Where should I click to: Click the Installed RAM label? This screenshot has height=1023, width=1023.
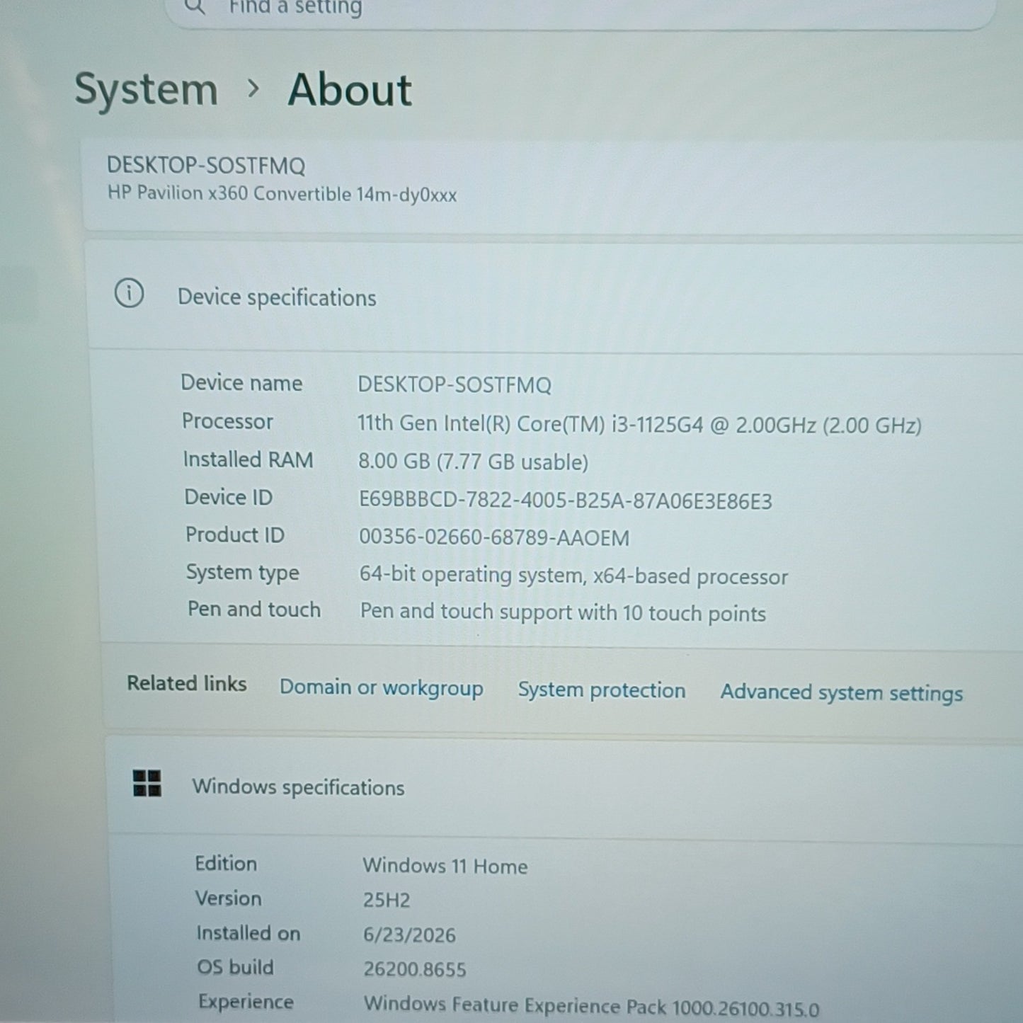point(248,460)
